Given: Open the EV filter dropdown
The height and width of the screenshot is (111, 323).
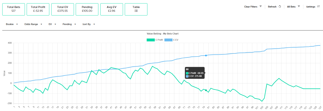Looking at the screenshot, I should pos(52,24).
